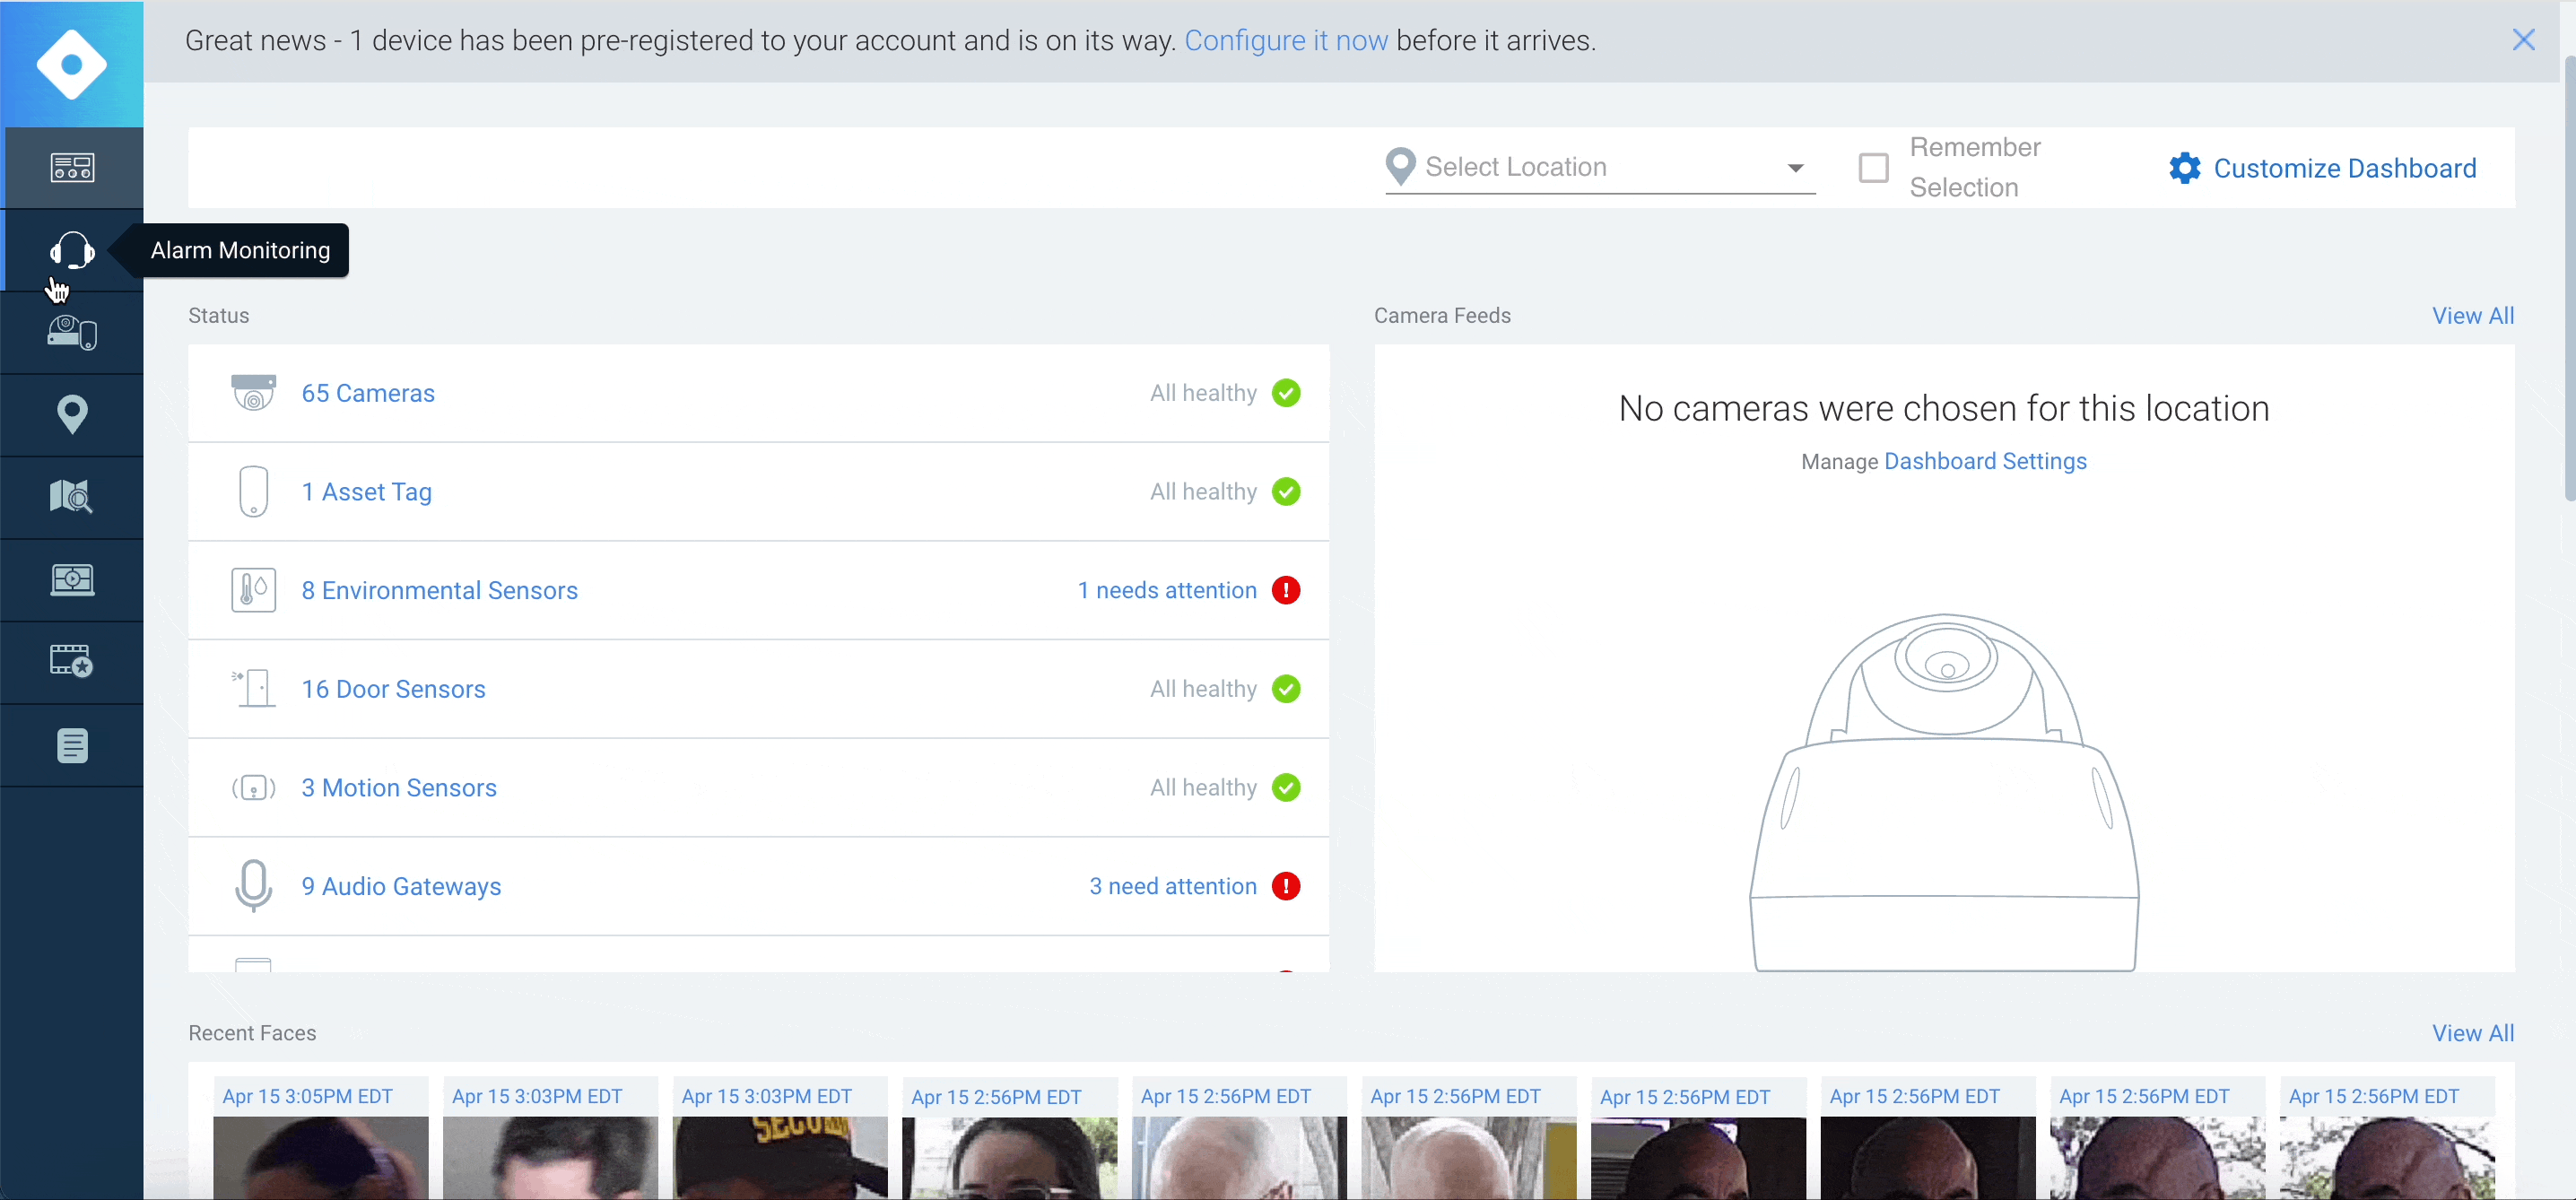This screenshot has width=2576, height=1200.
Task: Open the map search sidebar icon
Action: tap(72, 496)
